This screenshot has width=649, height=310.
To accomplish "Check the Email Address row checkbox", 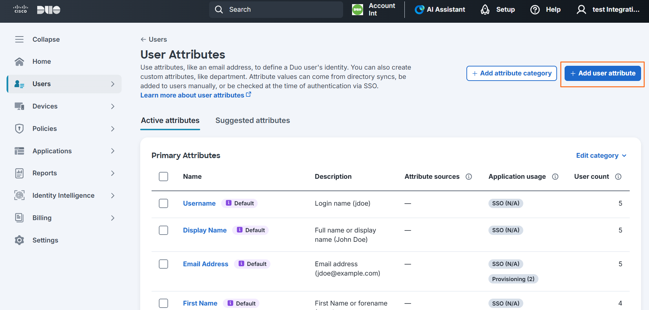I will [x=164, y=264].
